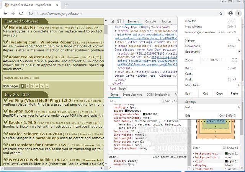Switch to the Console tab

tap(150, 22)
